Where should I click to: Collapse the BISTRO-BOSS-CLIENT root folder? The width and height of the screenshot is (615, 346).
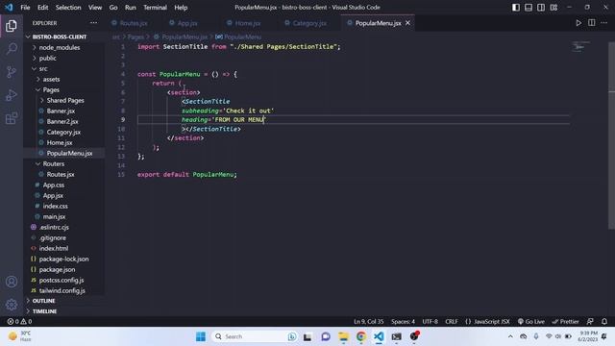pos(59,37)
